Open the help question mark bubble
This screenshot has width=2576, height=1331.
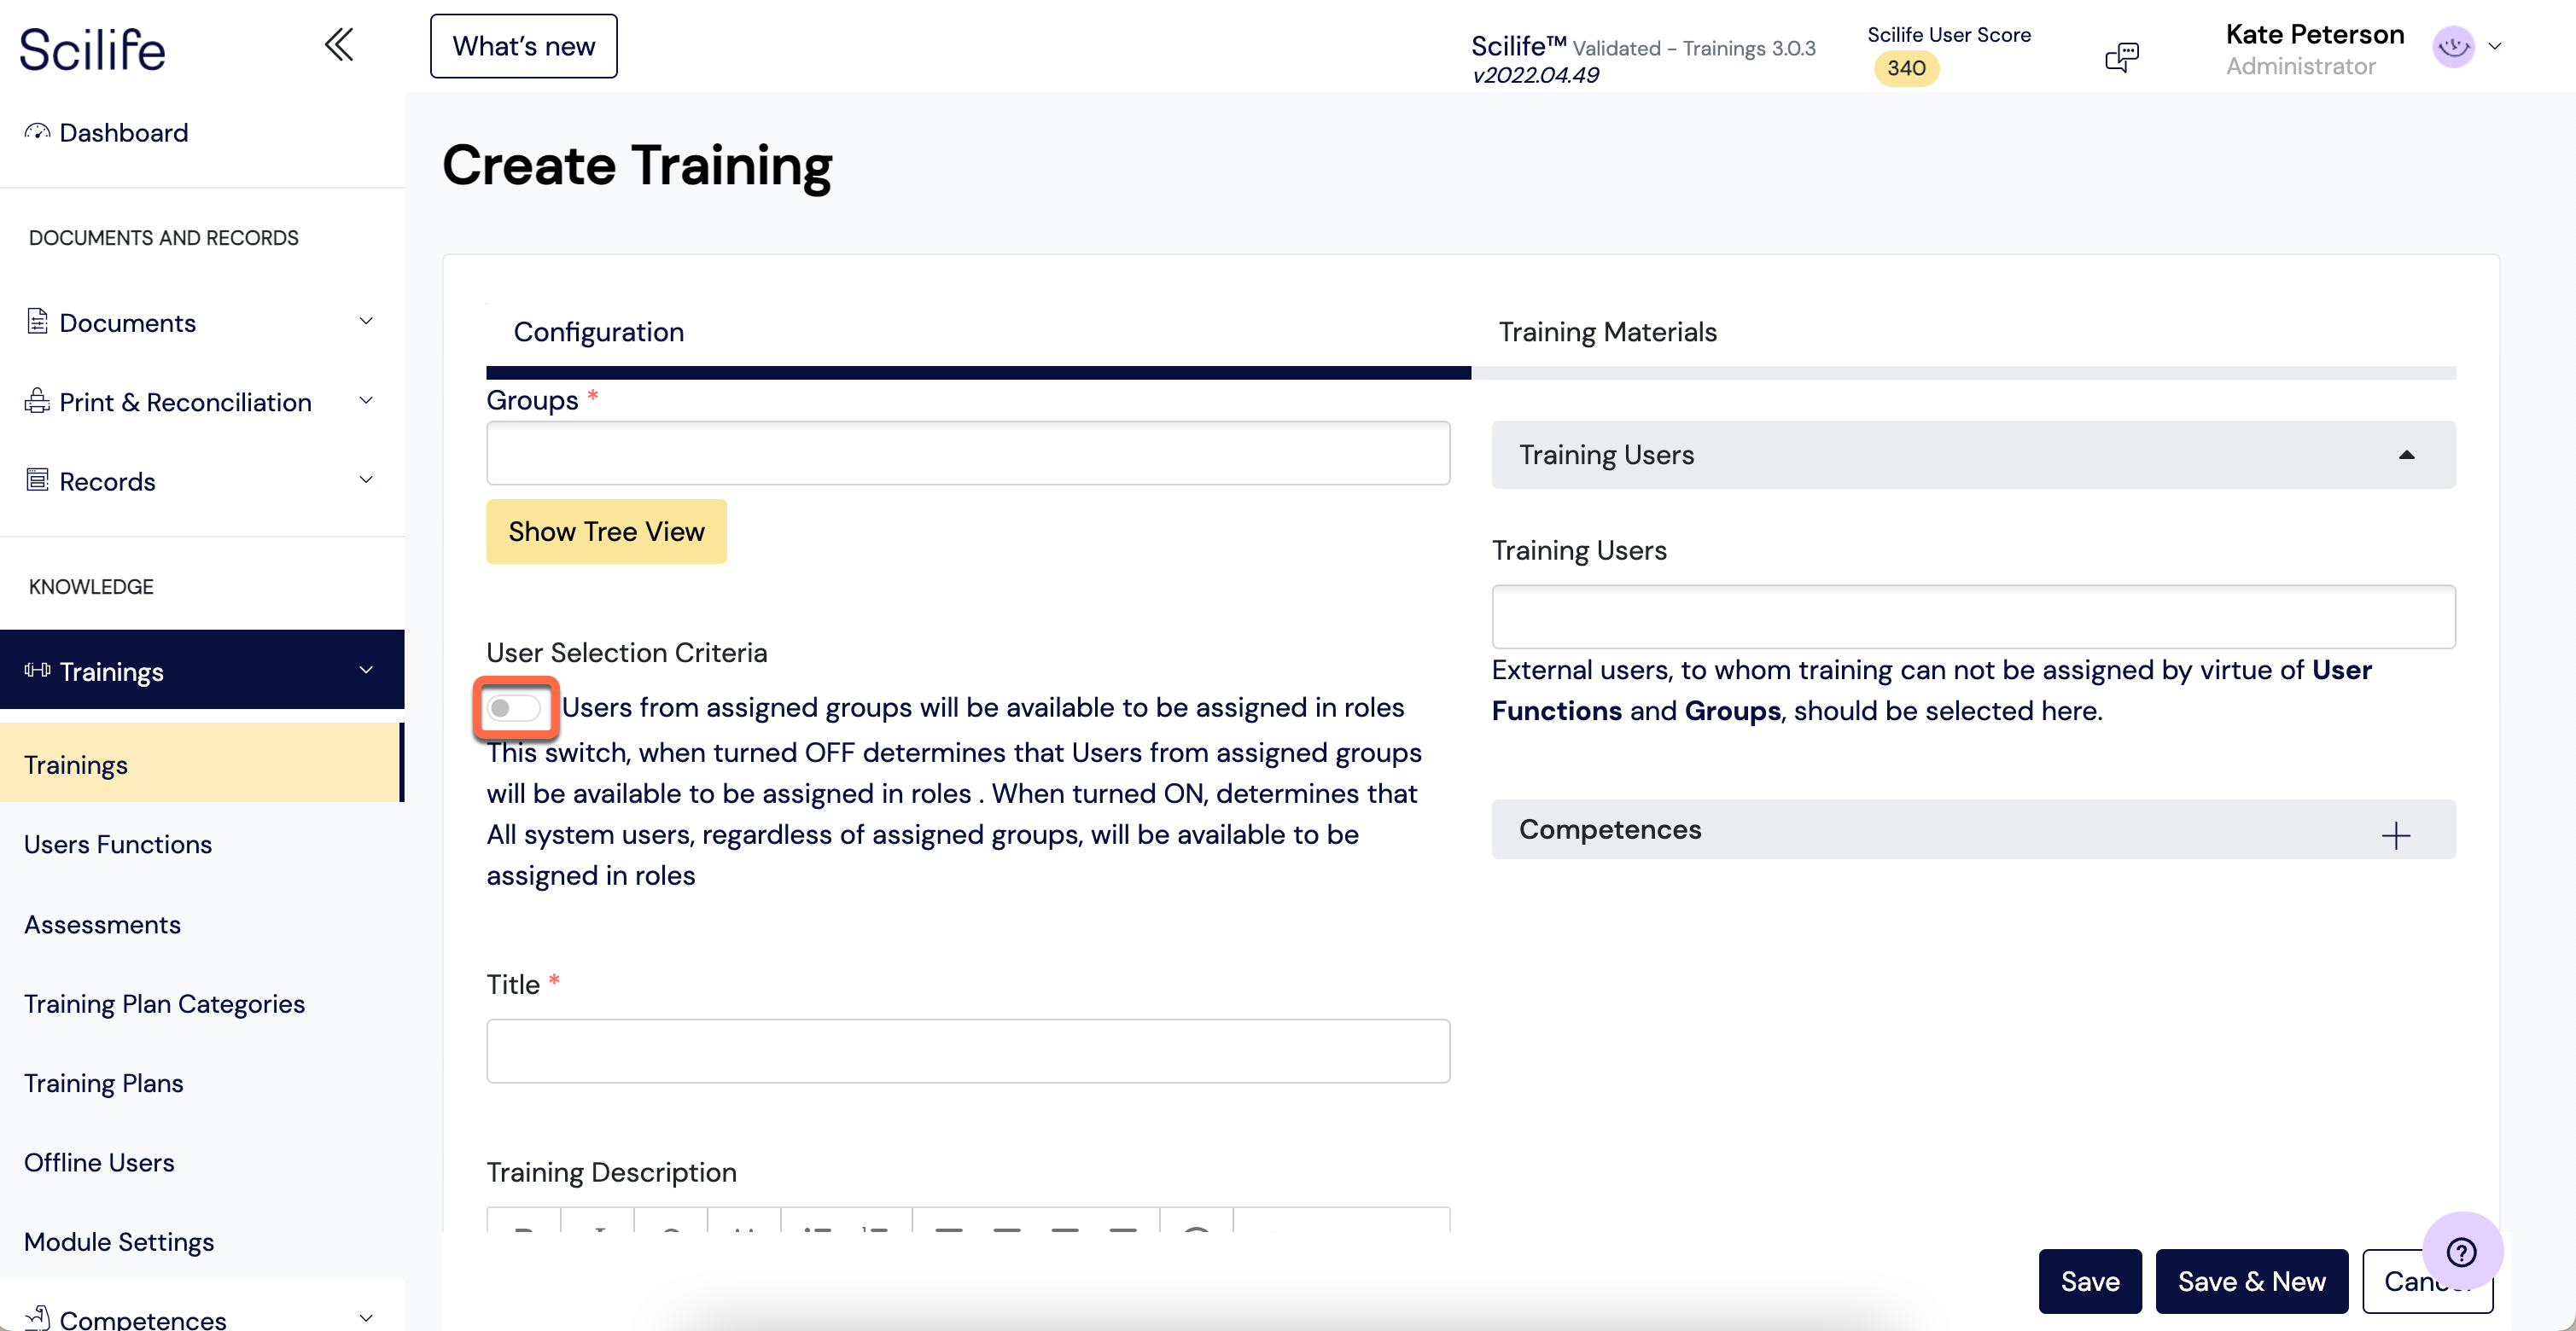[x=2462, y=1252]
